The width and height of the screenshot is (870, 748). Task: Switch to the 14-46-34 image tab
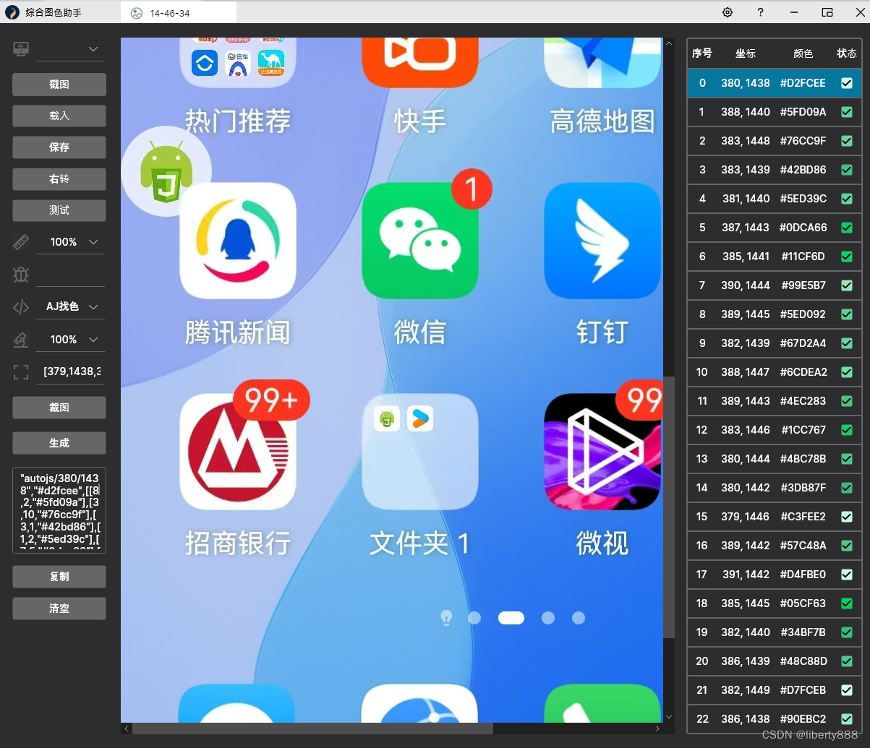coord(179,12)
